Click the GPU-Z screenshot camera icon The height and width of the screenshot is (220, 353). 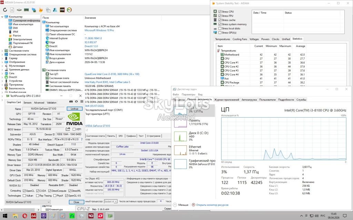click(71, 102)
